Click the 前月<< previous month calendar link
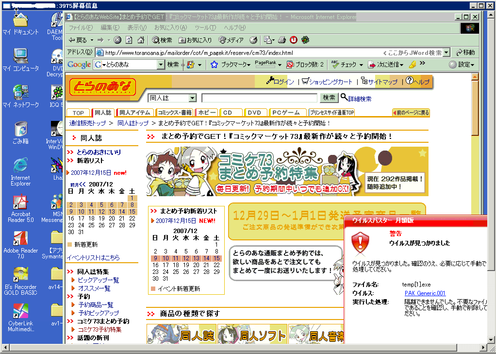Screen dimensions: 496x354 pyautogui.click(x=78, y=184)
